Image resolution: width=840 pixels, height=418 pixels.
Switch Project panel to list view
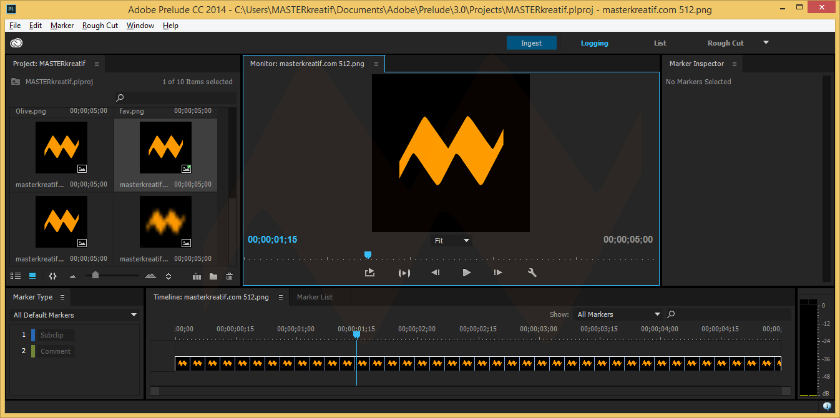point(16,276)
